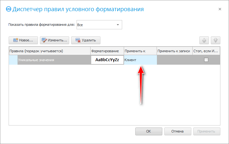Click the Изменить… button
This screenshot has width=229, height=144.
point(55,40)
